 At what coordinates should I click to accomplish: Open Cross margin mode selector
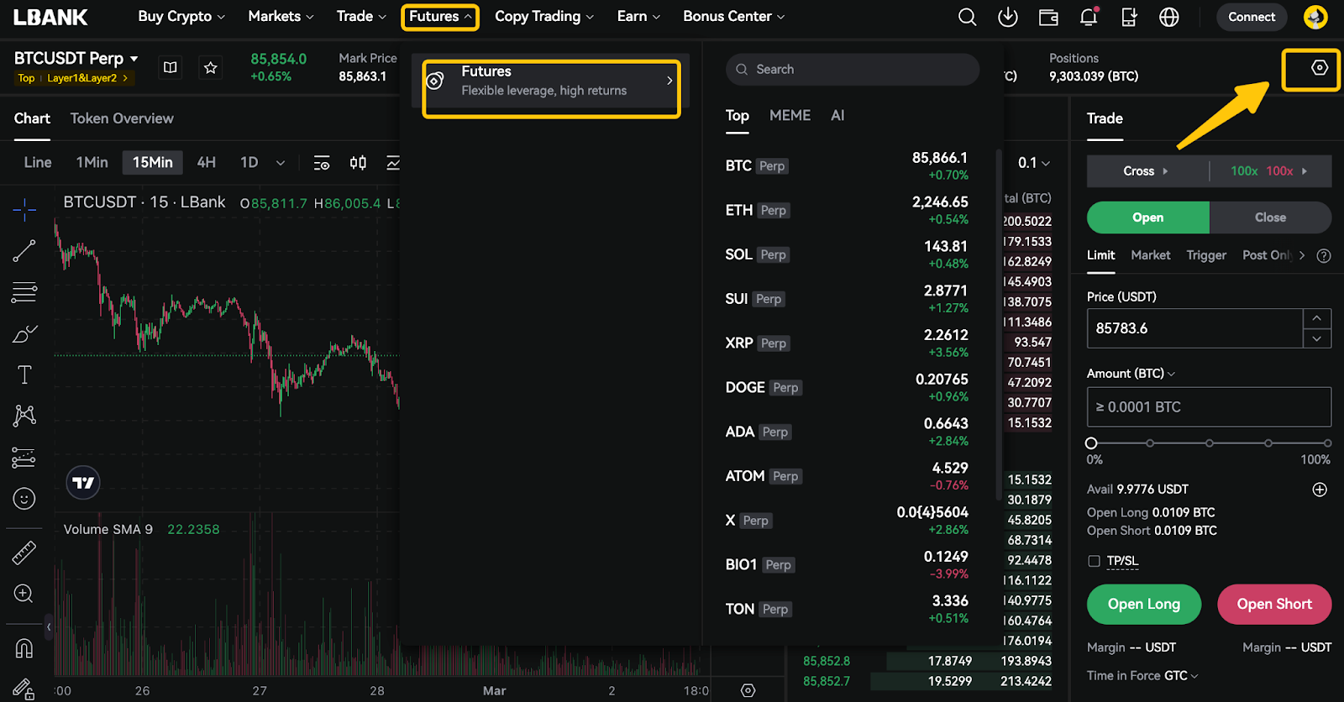(1146, 171)
